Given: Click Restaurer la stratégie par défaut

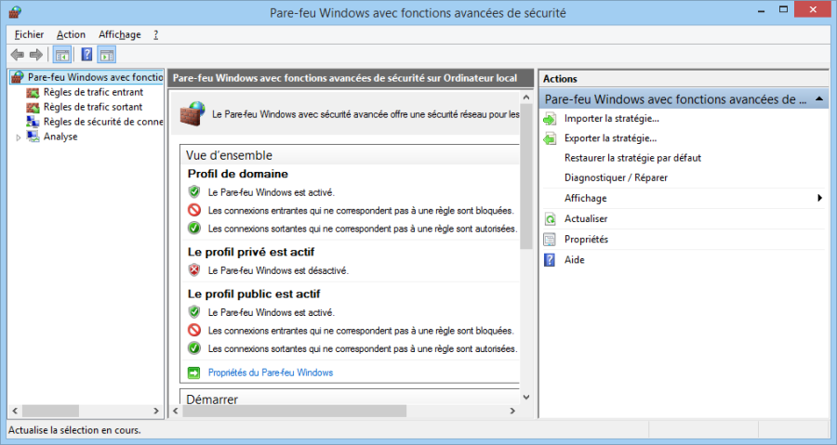Looking at the screenshot, I should [x=632, y=158].
